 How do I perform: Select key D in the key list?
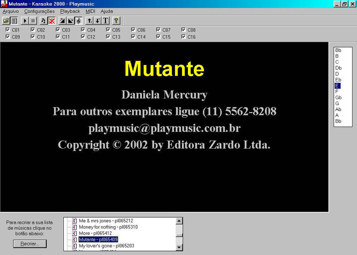pyautogui.click(x=337, y=74)
